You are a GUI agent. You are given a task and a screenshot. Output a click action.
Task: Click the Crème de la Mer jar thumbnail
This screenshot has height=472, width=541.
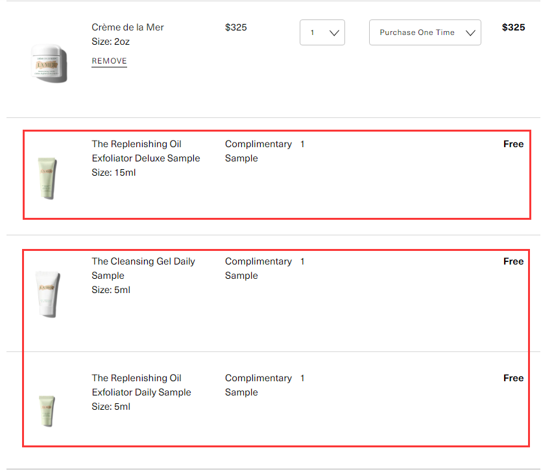click(48, 63)
